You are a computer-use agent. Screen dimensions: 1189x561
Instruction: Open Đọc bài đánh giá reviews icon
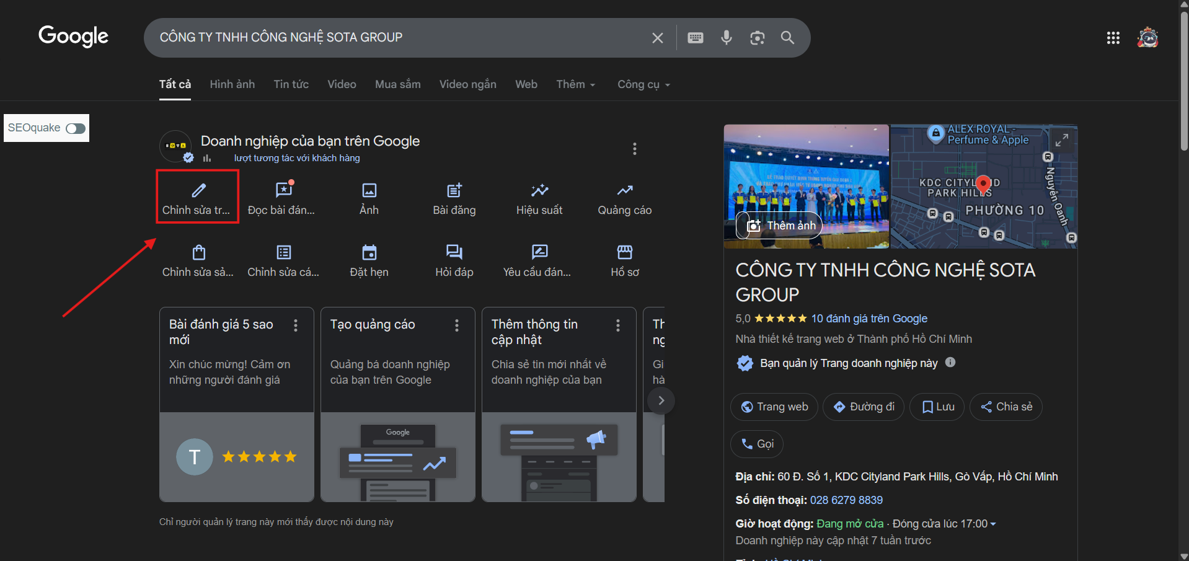[x=283, y=190]
